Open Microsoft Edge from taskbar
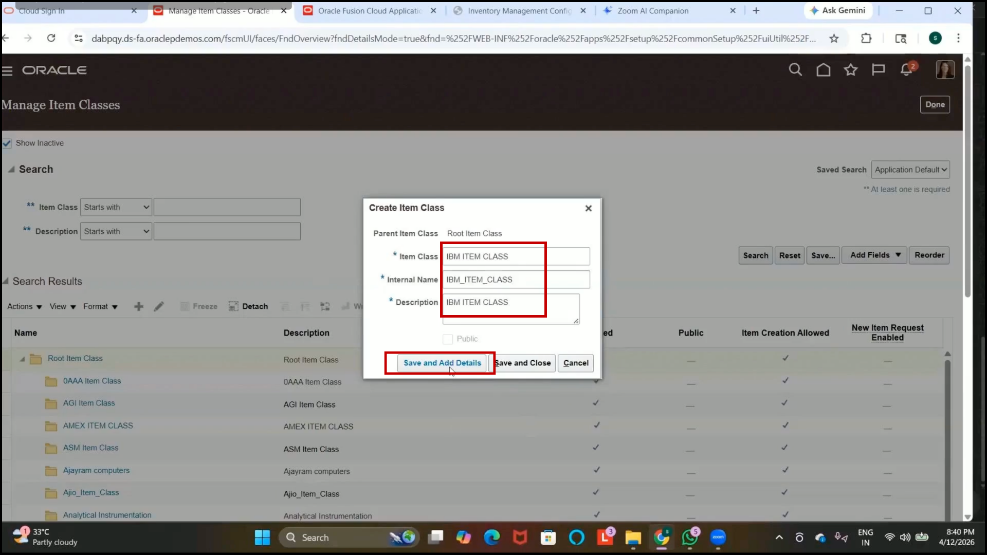This screenshot has width=987, height=555. pyautogui.click(x=492, y=538)
